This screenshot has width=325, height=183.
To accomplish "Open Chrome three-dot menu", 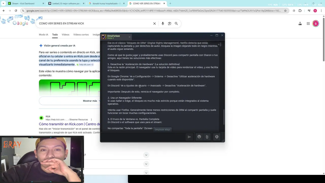I will pyautogui.click(x=321, y=11).
